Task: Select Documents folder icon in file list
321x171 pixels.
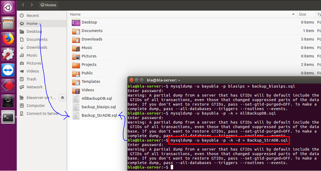Action: click(76, 31)
